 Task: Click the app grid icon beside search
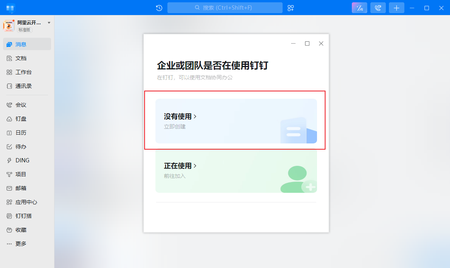coord(291,8)
